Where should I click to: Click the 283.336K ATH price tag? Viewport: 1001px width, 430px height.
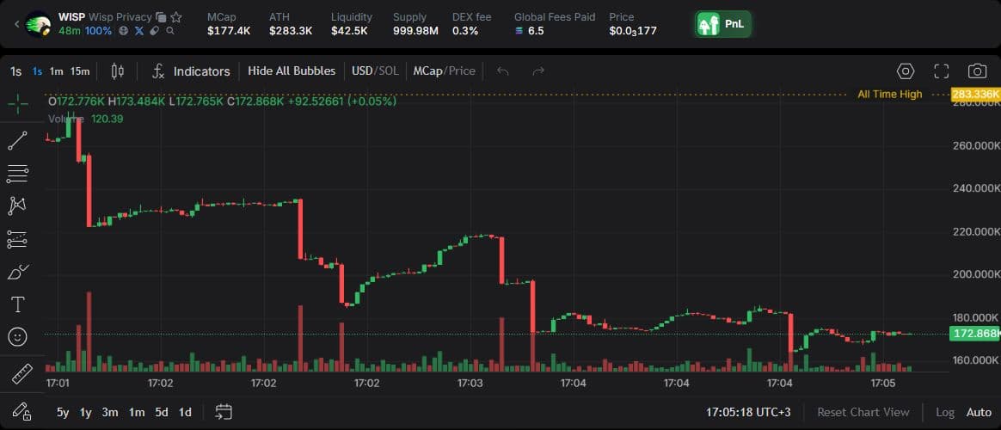point(975,95)
